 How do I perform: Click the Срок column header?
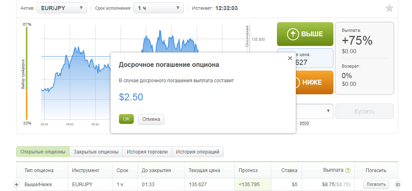[123, 170]
